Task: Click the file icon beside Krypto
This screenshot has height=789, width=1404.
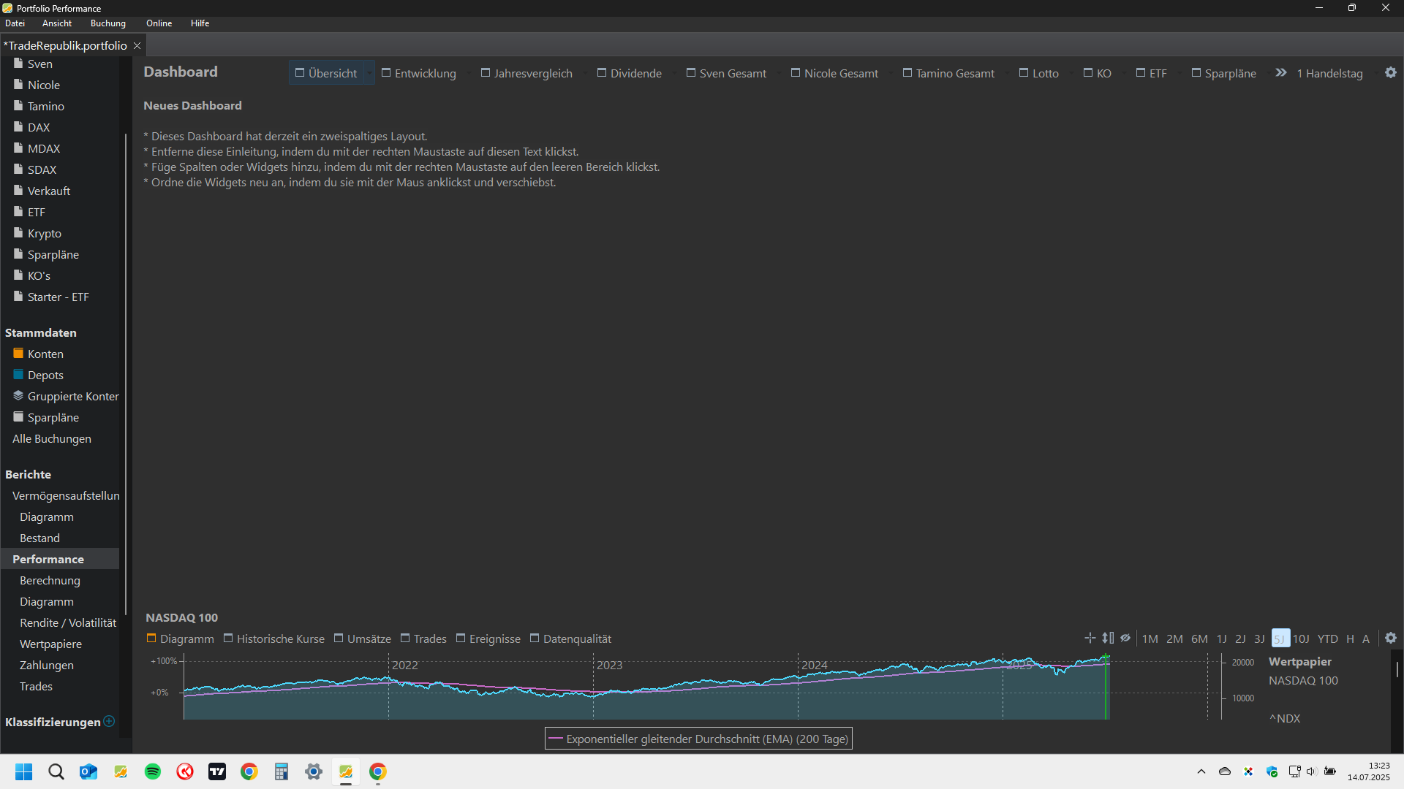Action: (x=18, y=233)
